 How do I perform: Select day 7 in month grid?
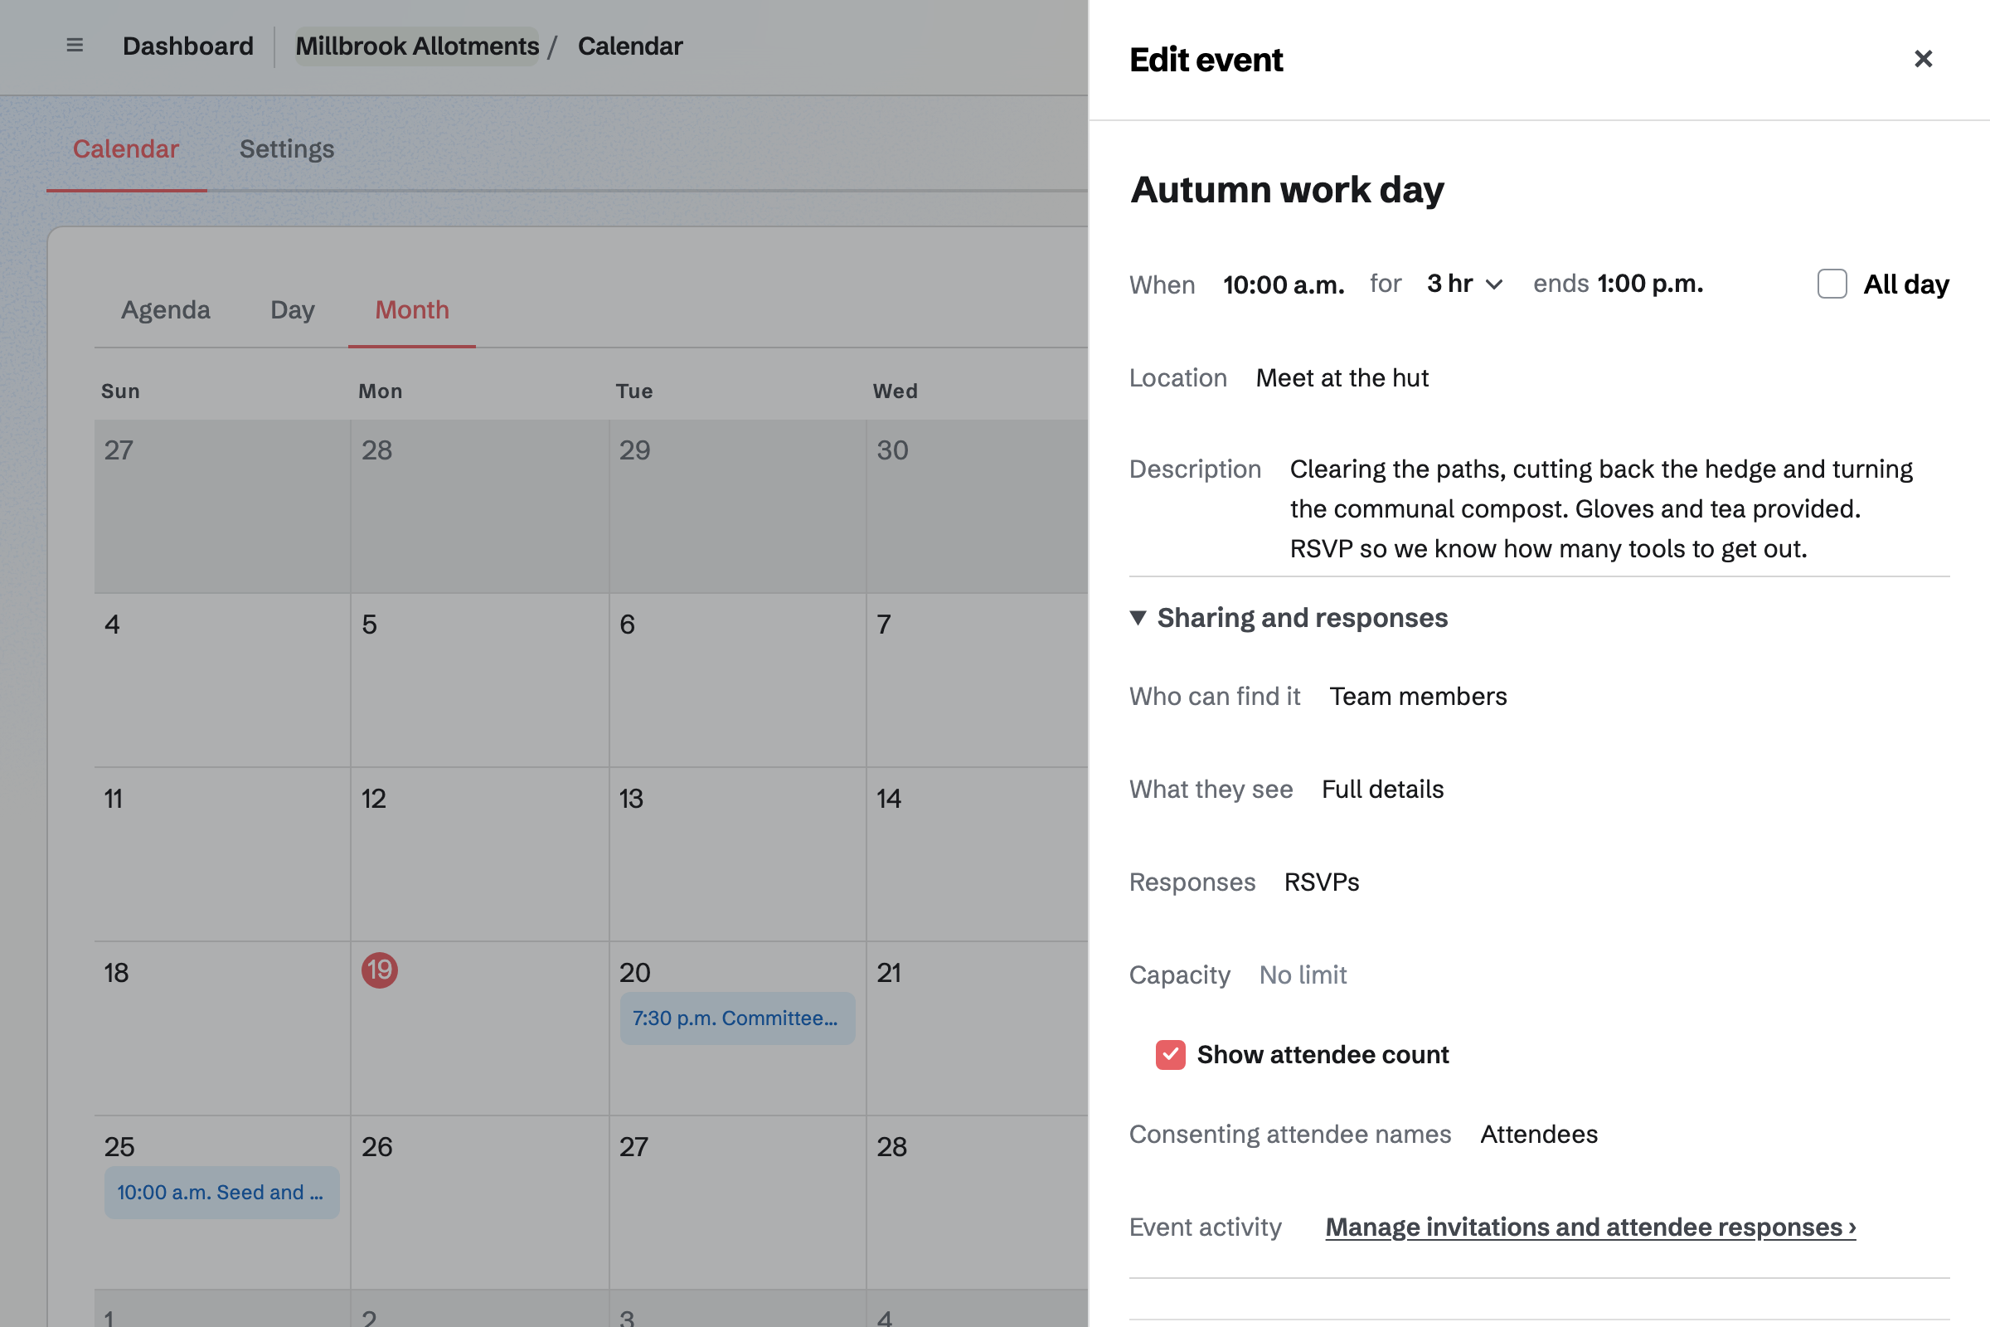(883, 625)
